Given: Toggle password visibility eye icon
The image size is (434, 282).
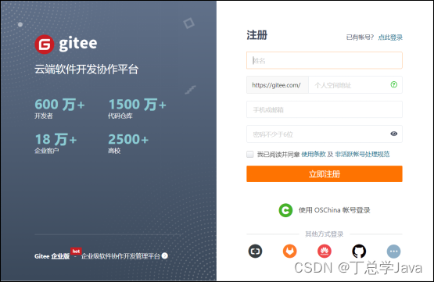Looking at the screenshot, I should point(393,134).
